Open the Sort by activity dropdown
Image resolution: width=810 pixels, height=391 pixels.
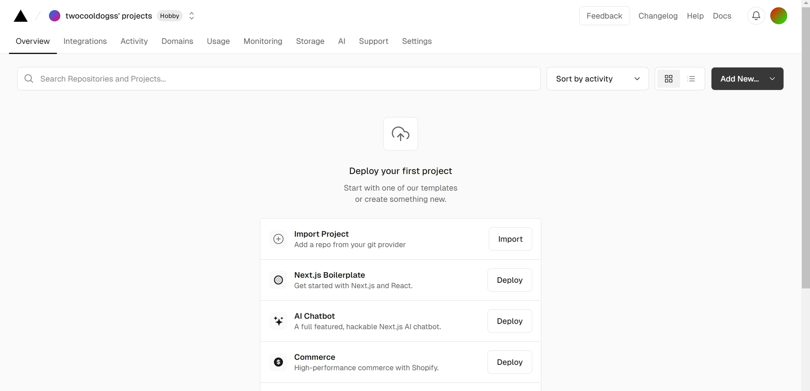click(597, 79)
